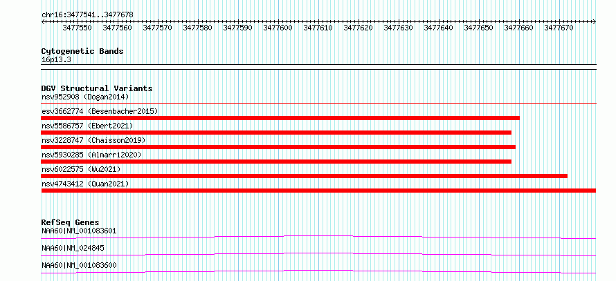Click ruler position 3477570
Image resolution: width=616 pixels, height=281 pixels.
click(x=157, y=28)
